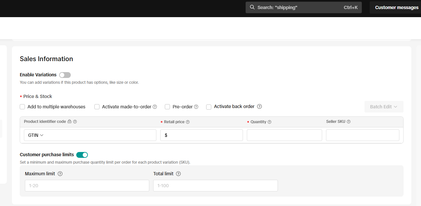Click help icon next to Activate made-to-order
Image resolution: width=421 pixels, height=206 pixels.
(155, 107)
